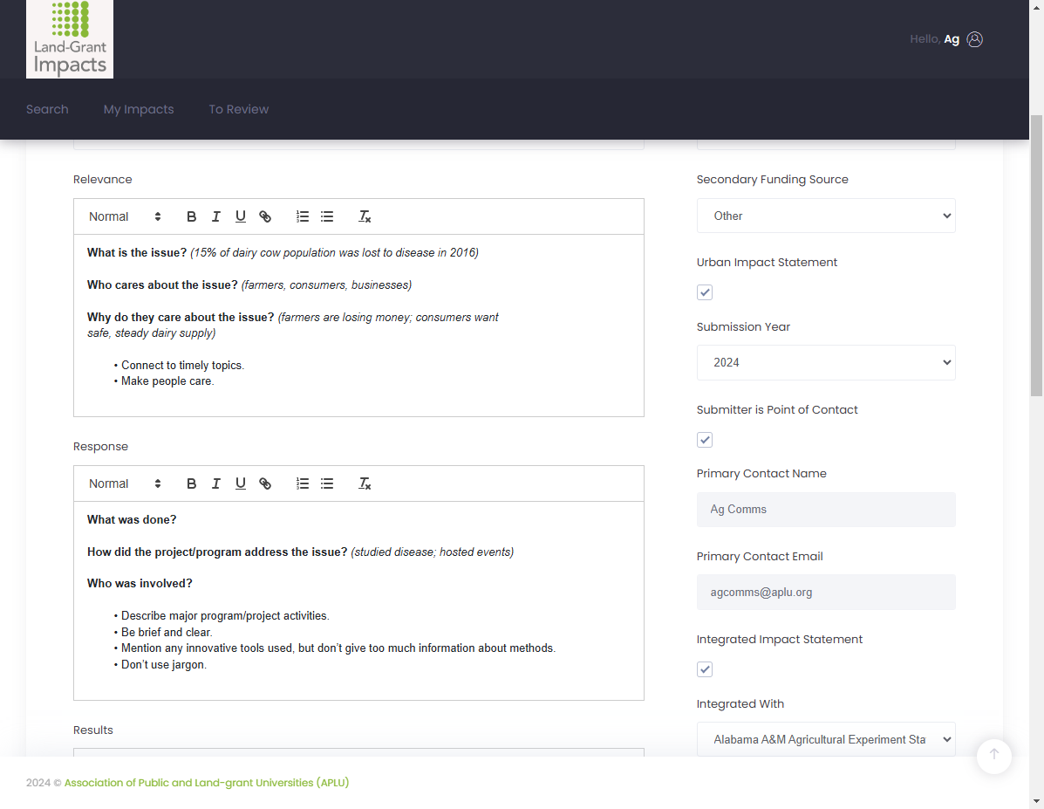
Task: Click the 'Be brief and clear.' bullet
Action: 167,633
